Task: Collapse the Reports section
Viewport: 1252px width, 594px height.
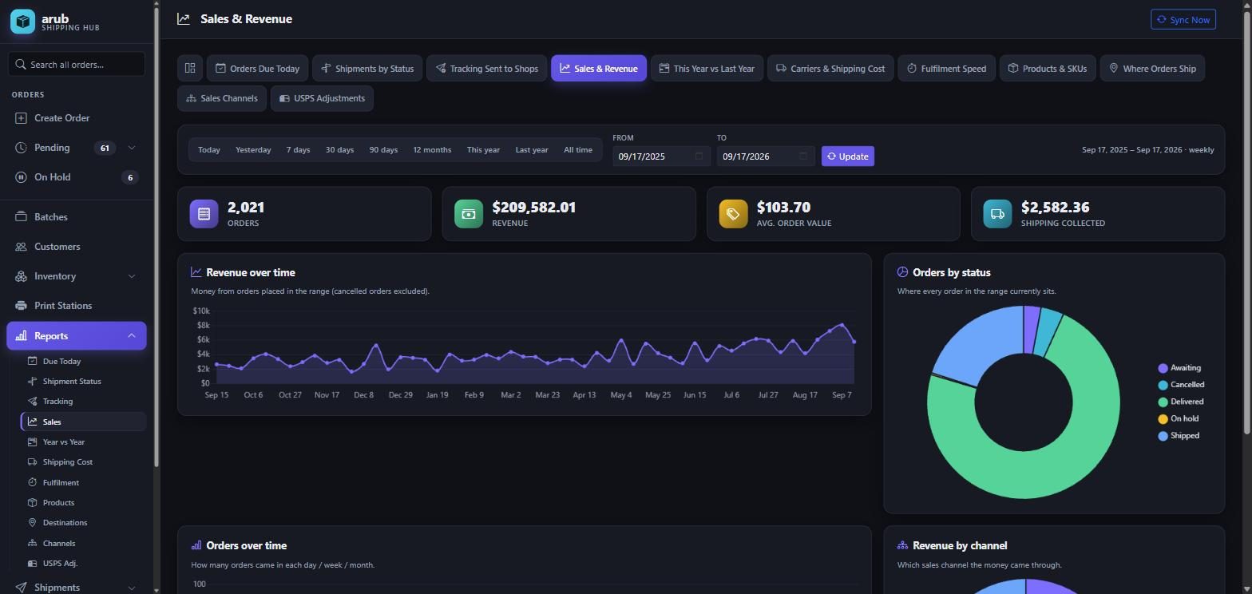Action: tap(132, 336)
